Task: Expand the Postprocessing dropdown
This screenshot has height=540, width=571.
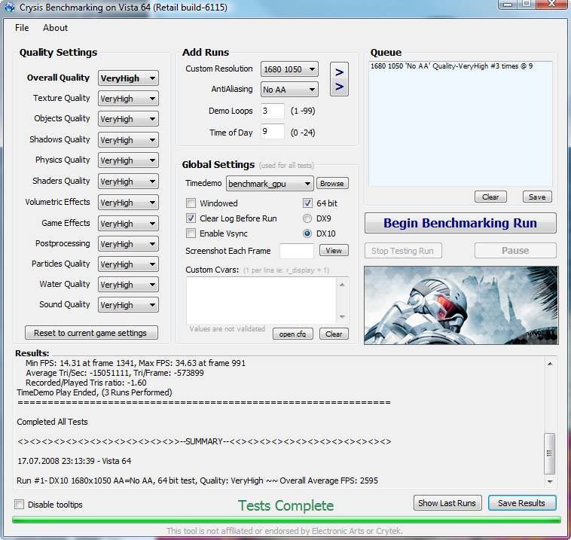Action: coord(128,244)
